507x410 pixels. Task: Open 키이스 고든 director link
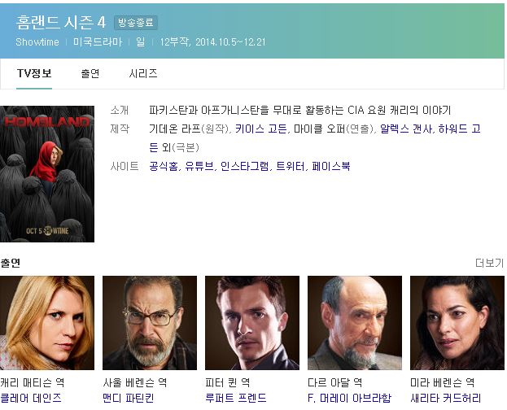260,129
